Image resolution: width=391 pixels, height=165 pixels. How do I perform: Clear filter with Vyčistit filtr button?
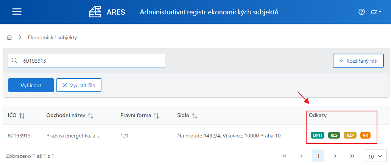pyautogui.click(x=79, y=85)
